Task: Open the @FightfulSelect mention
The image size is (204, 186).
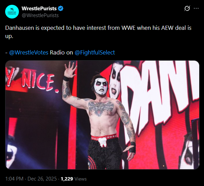Action: [x=95, y=52]
